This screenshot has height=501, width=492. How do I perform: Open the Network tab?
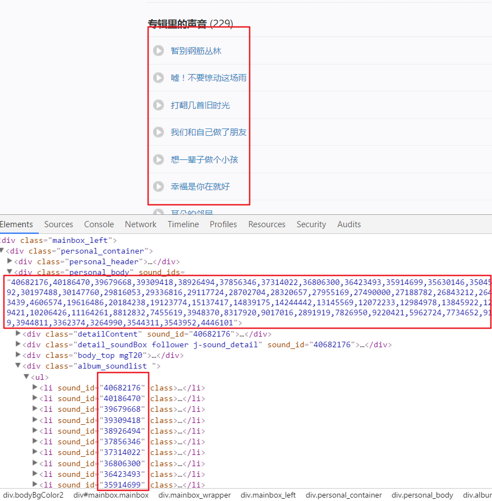[141, 224]
